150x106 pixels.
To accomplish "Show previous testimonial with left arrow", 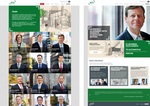I will click(90, 95).
